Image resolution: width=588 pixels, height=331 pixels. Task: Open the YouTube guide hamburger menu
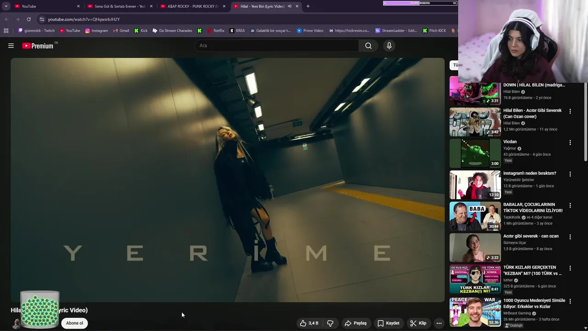pyautogui.click(x=11, y=46)
